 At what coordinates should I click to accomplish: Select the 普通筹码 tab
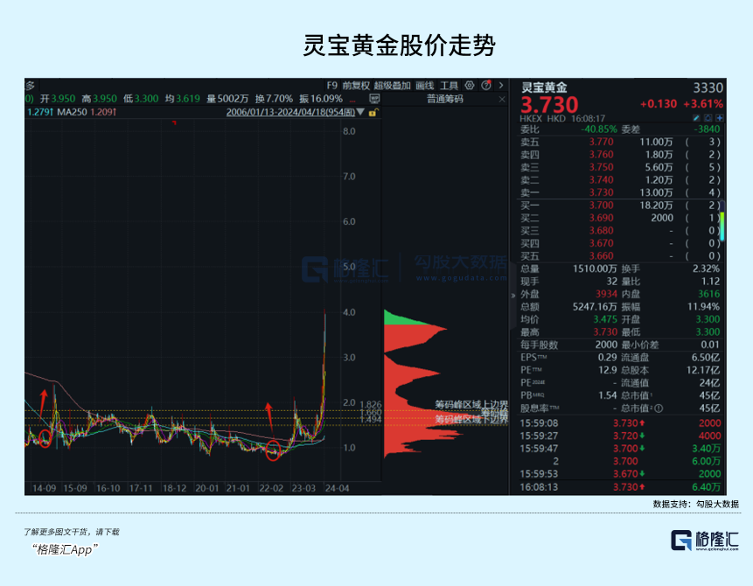pos(446,98)
